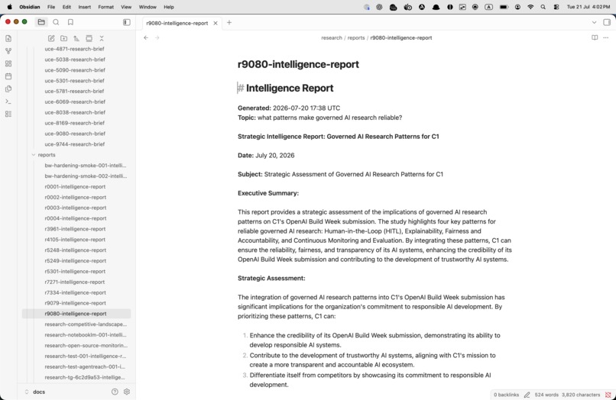Expand tab list dropdown chevron
This screenshot has height=400, width=616.
click(x=594, y=22)
